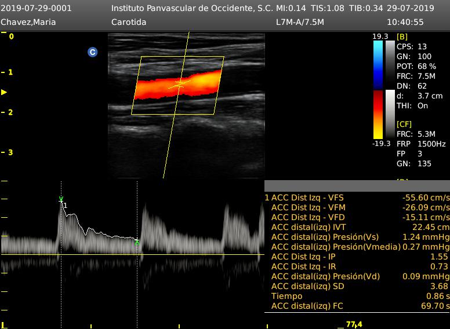Click the Doppler sample gate on the vessel

tap(180, 84)
